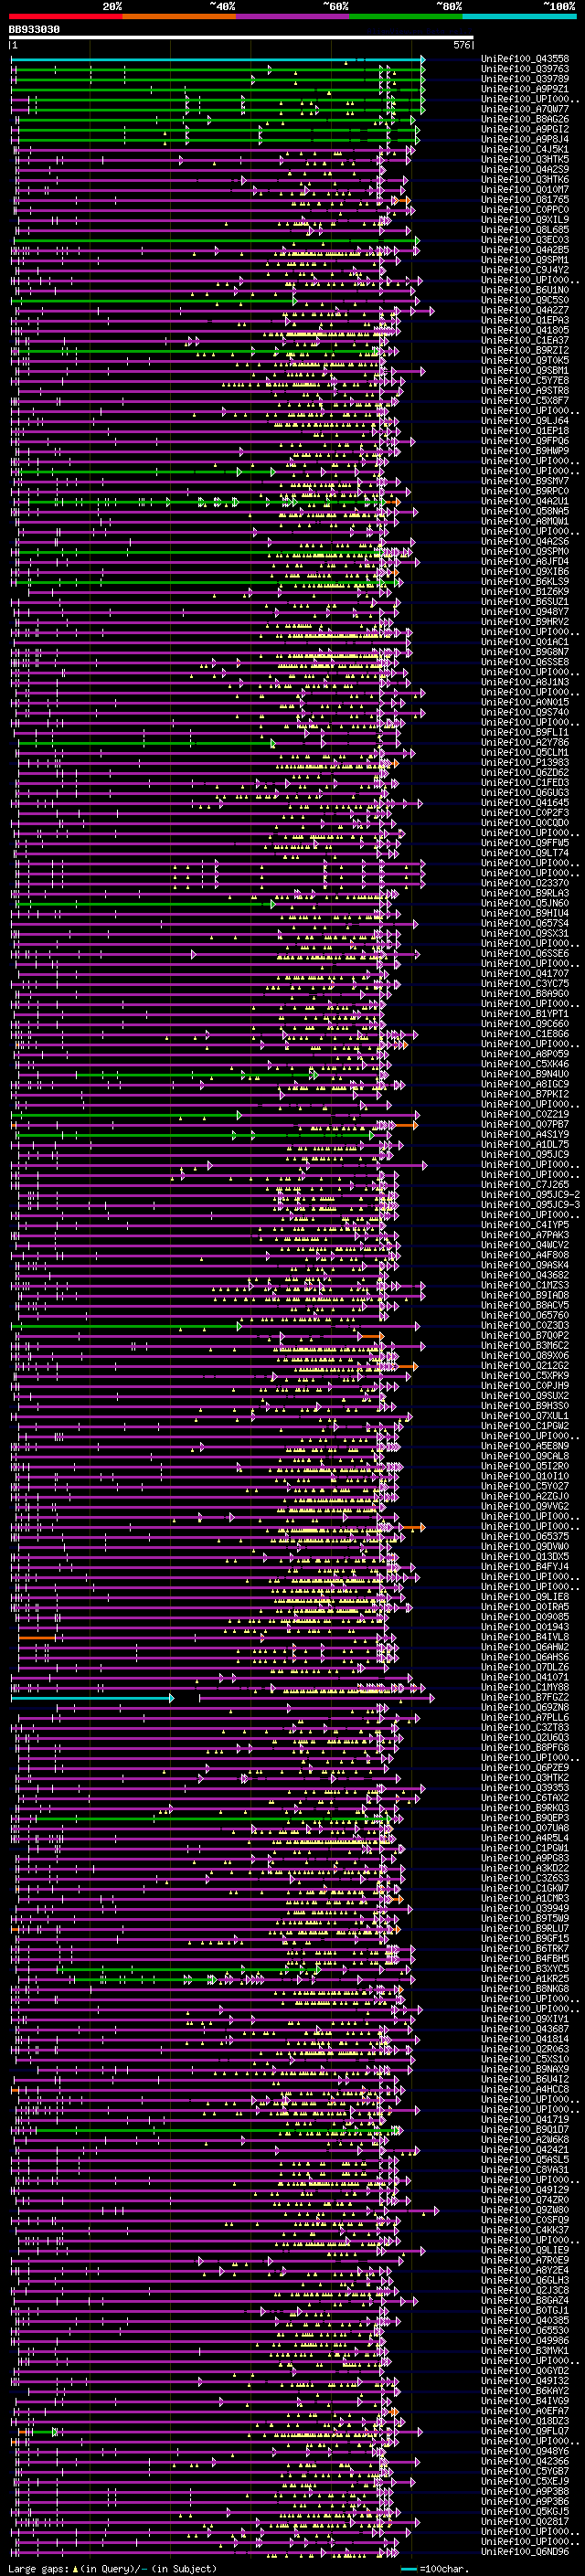
Task: Select hit label UniRef100_Q6ND96
Action: click(x=525, y=2551)
